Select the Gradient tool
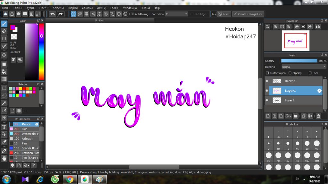Screen dimensions: 328x184 click(x=4, y=79)
